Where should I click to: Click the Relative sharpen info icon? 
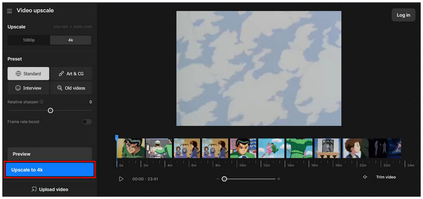coord(42,102)
